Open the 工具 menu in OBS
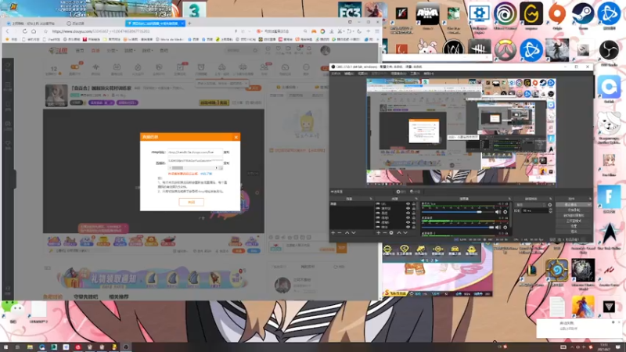 coord(415,74)
